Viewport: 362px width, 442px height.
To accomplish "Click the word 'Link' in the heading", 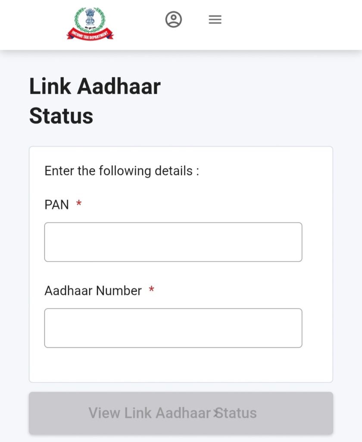I will [x=50, y=86].
